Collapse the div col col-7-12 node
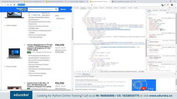Image resolution: width=177 pixels, height=99 pixels. tap(90, 34)
